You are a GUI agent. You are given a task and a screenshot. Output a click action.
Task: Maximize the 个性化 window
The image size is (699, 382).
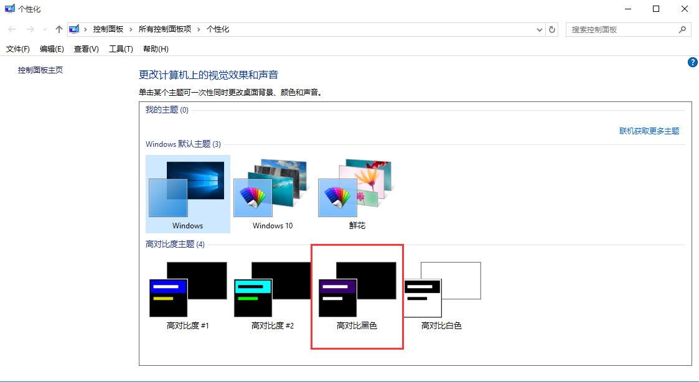pos(656,9)
